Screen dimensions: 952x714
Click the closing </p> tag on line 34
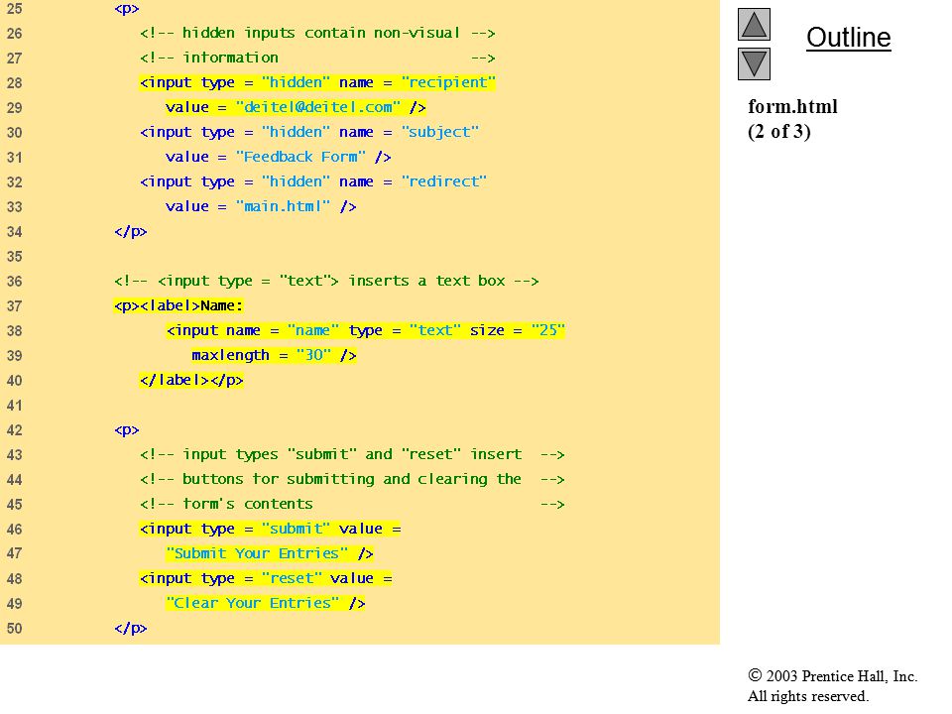coord(131,231)
